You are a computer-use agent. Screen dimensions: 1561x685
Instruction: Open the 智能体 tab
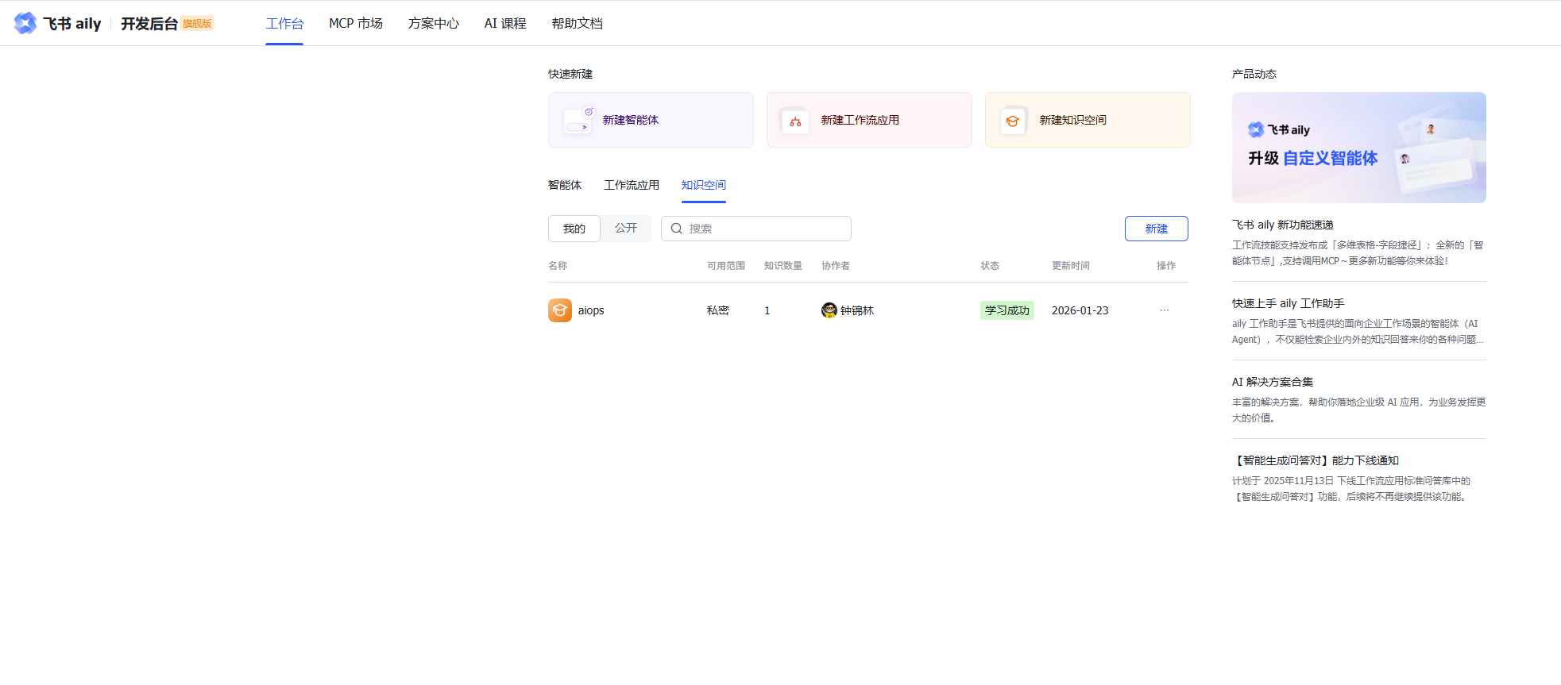point(565,185)
